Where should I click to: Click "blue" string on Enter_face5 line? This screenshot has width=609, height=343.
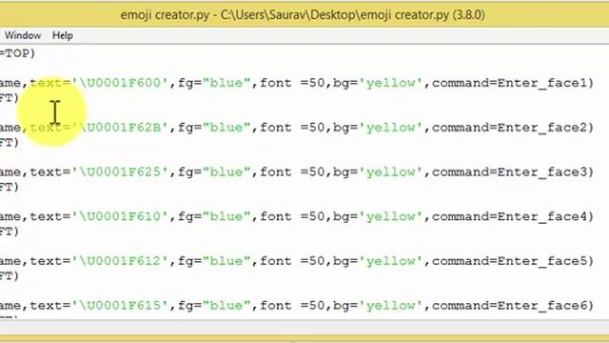click(226, 261)
